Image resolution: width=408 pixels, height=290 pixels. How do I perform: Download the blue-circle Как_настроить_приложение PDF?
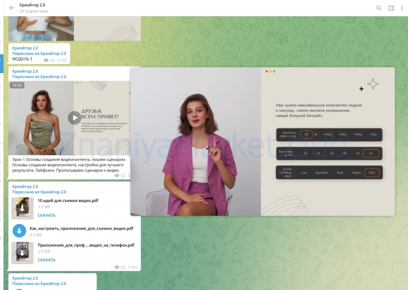[x=19, y=230]
